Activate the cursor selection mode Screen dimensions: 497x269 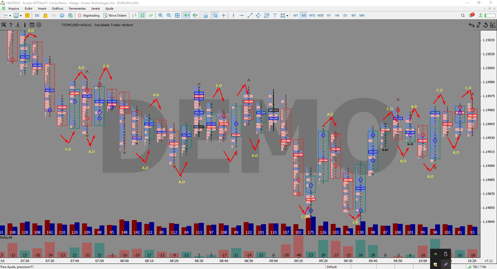pyautogui.click(x=215, y=16)
